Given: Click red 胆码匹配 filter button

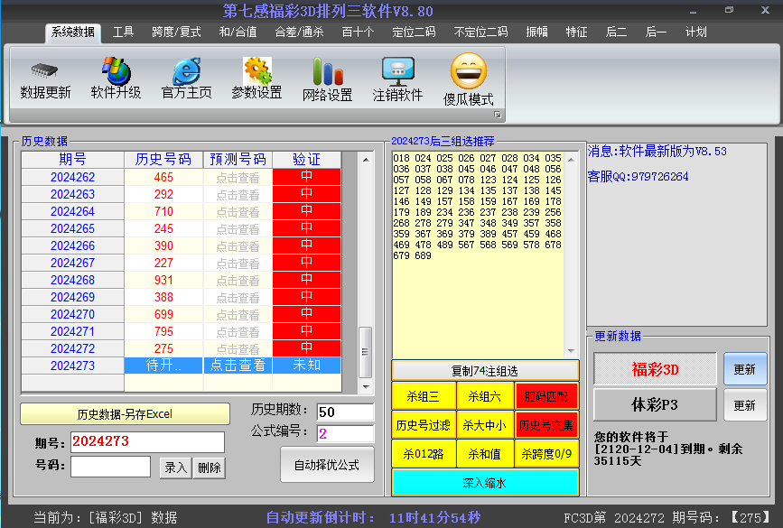Looking at the screenshot, I should pos(546,395).
